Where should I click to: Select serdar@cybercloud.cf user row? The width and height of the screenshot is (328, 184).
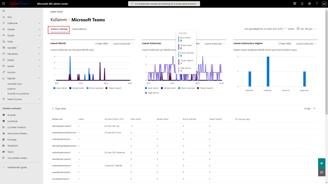pos(184,153)
